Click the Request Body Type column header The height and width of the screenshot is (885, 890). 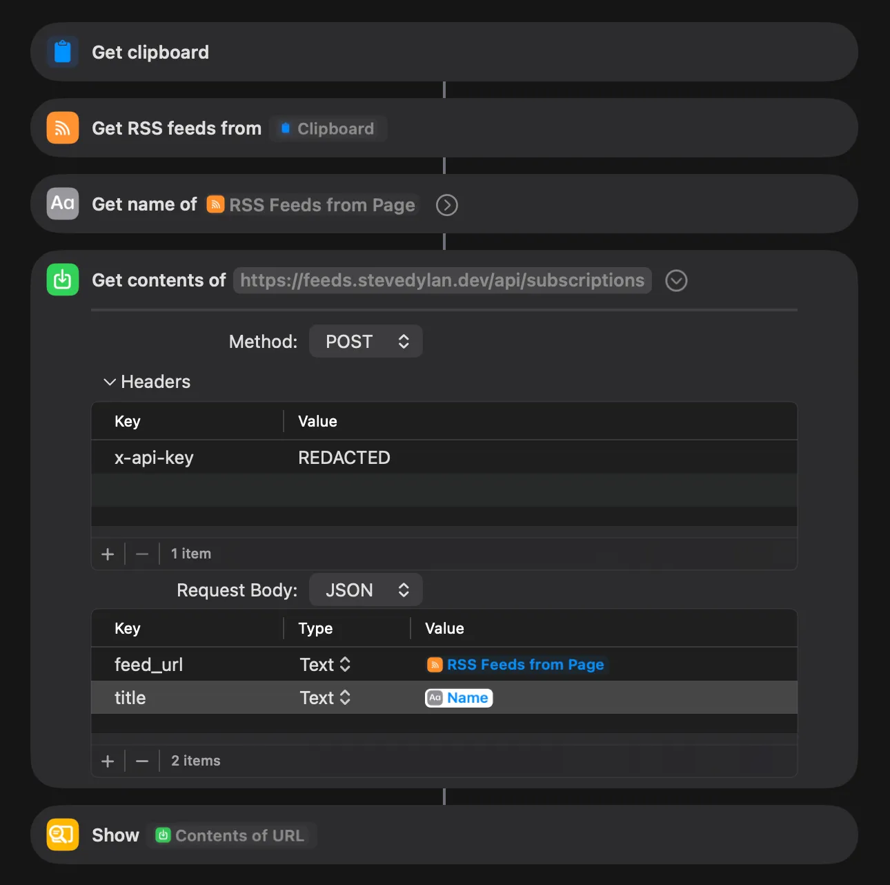(x=315, y=628)
